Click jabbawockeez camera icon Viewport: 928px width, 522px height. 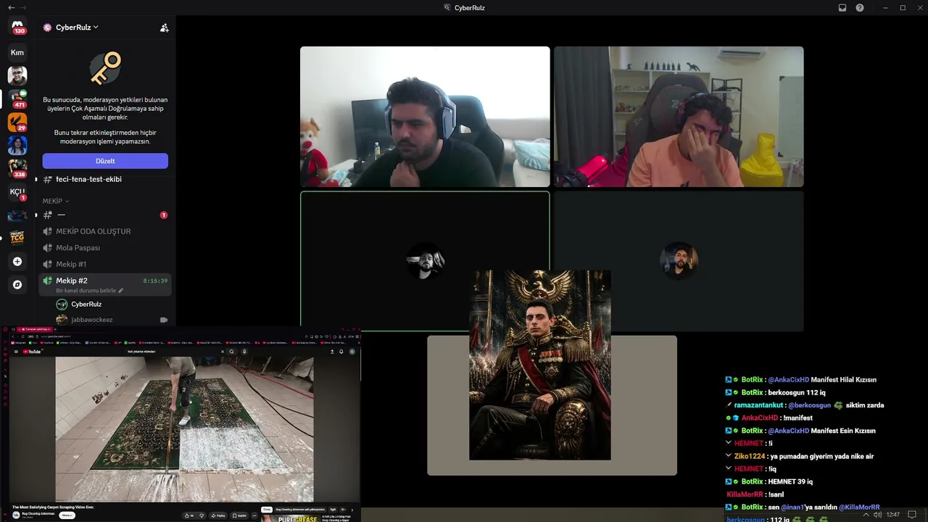164,320
